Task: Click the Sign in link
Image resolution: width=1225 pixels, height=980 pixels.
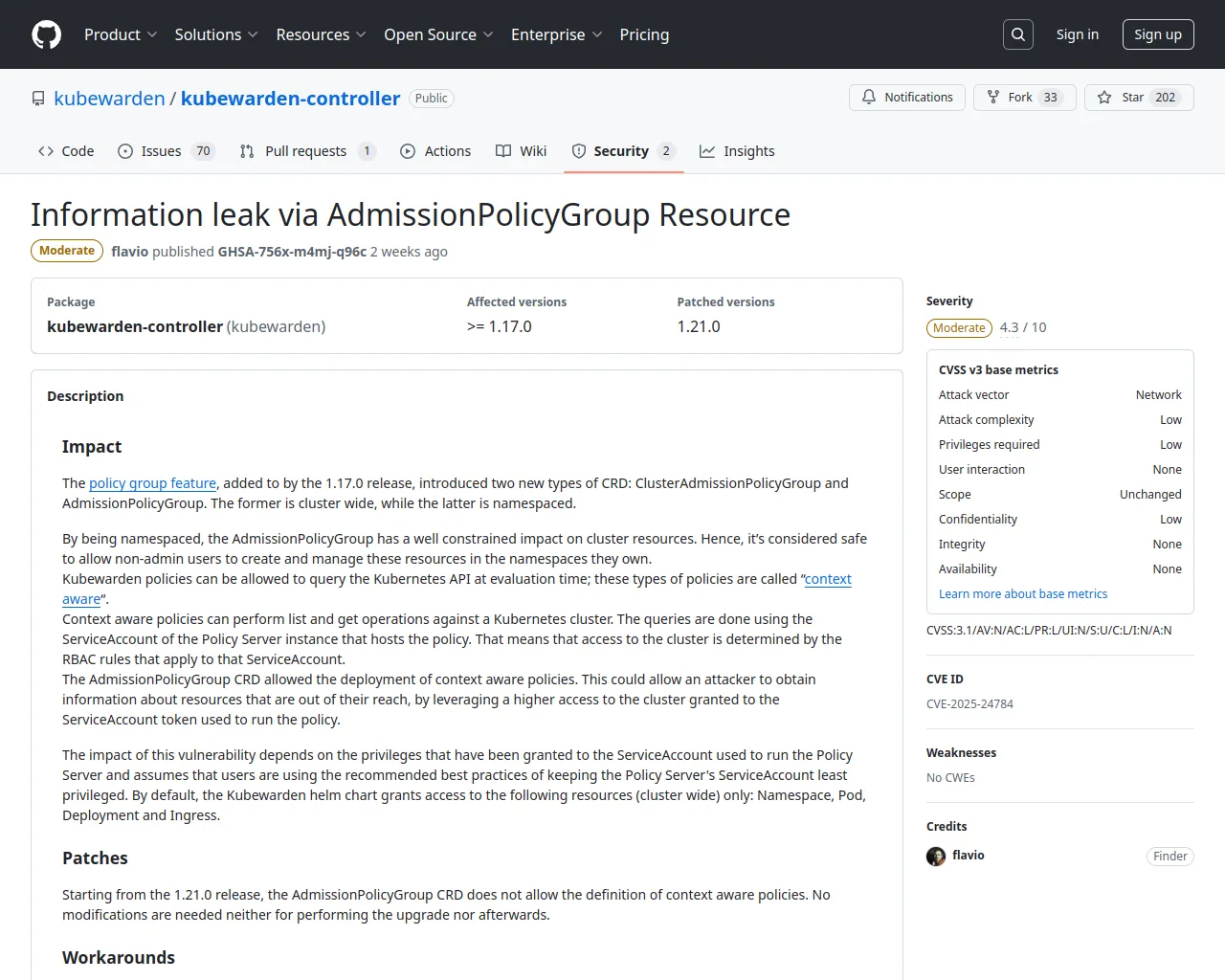Action: coord(1078,34)
